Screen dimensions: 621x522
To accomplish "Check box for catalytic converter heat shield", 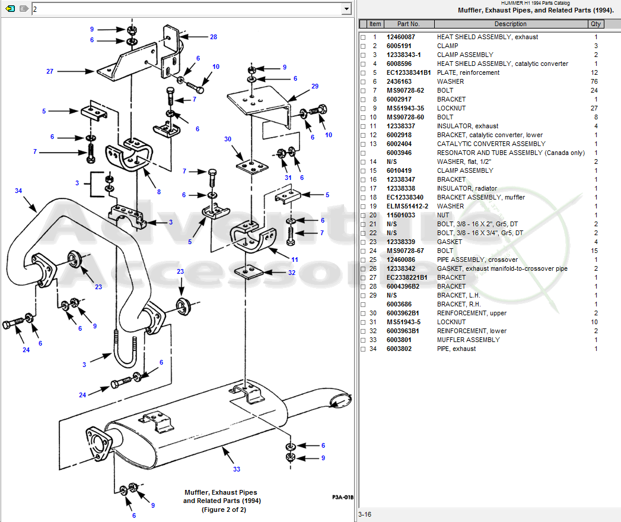I will point(363,64).
